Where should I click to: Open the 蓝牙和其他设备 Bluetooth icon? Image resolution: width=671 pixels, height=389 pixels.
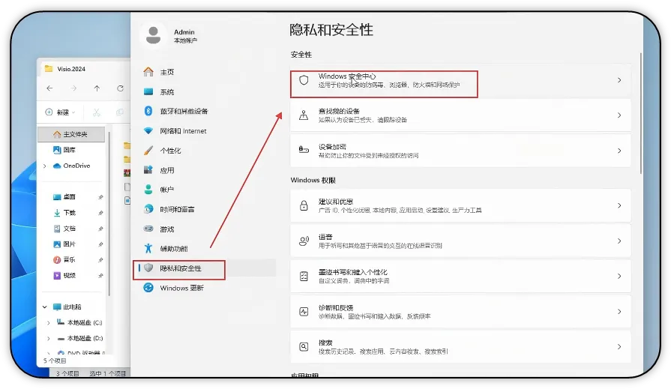tap(148, 111)
